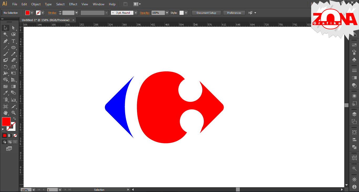The width and height of the screenshot is (359, 192).
Task: Reset to default fill and stroke
Action: point(3,129)
